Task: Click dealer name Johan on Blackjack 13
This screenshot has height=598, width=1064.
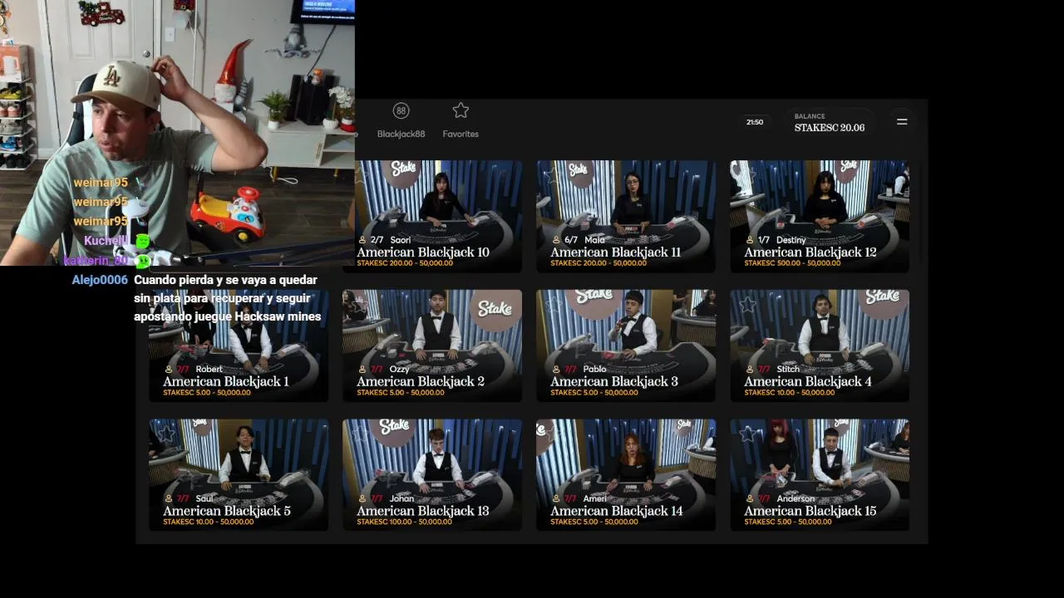Action: [x=402, y=498]
